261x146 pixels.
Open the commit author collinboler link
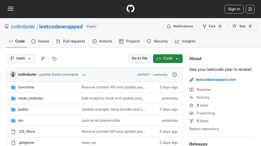tap(27, 75)
